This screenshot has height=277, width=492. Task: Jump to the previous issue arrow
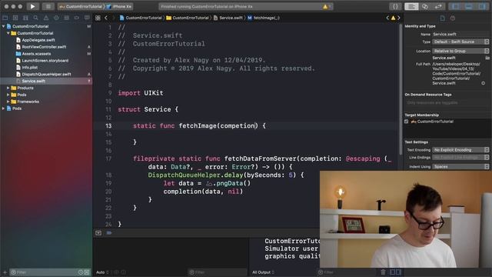[387, 18]
